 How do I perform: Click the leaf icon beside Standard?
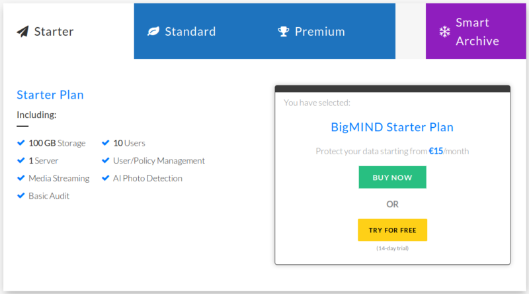(x=153, y=31)
